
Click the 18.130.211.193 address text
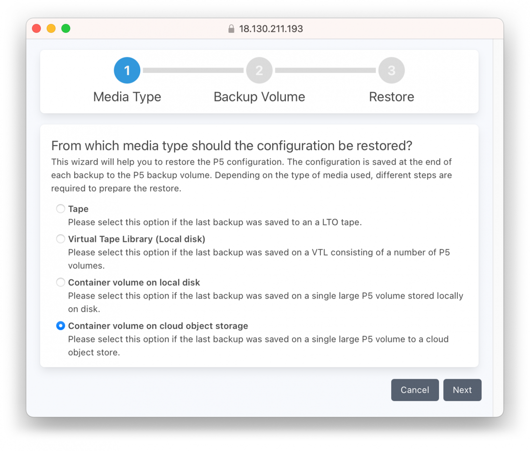271,29
